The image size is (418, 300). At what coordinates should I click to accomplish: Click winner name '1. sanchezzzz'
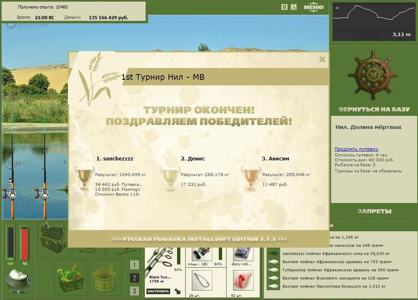[114, 159]
